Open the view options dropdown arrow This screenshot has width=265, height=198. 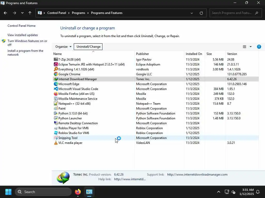(x=251, y=47)
